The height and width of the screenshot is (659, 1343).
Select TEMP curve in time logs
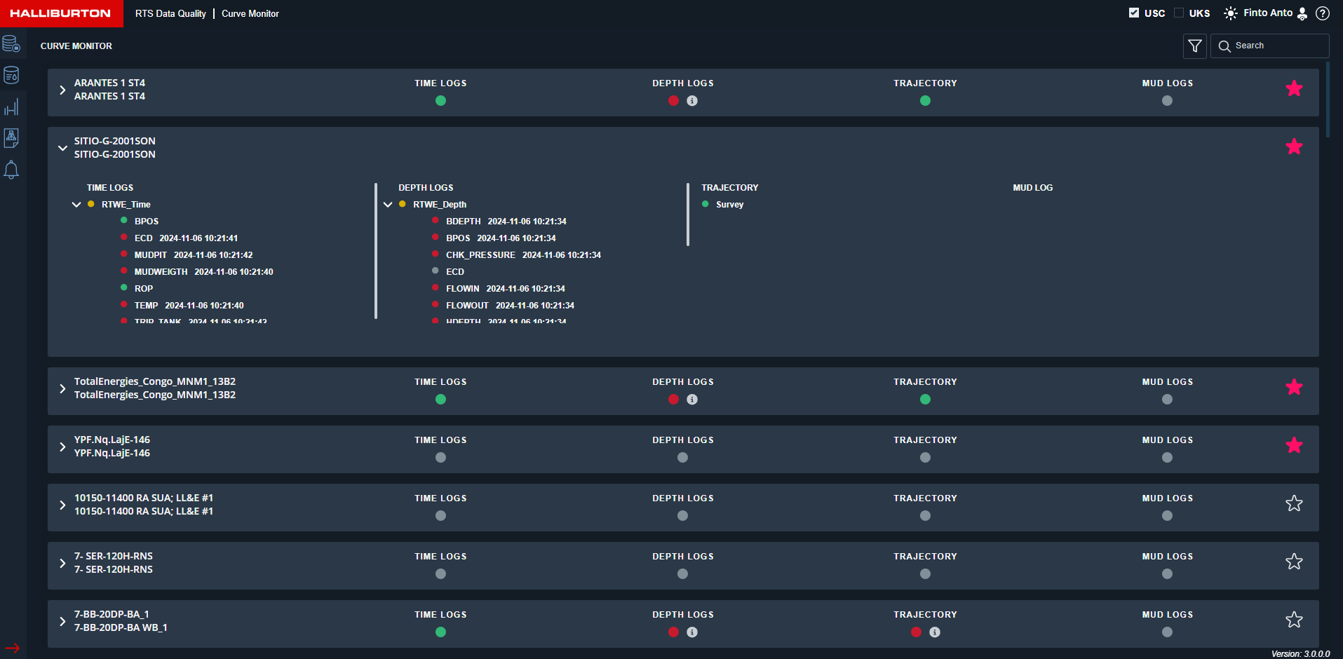coord(146,306)
